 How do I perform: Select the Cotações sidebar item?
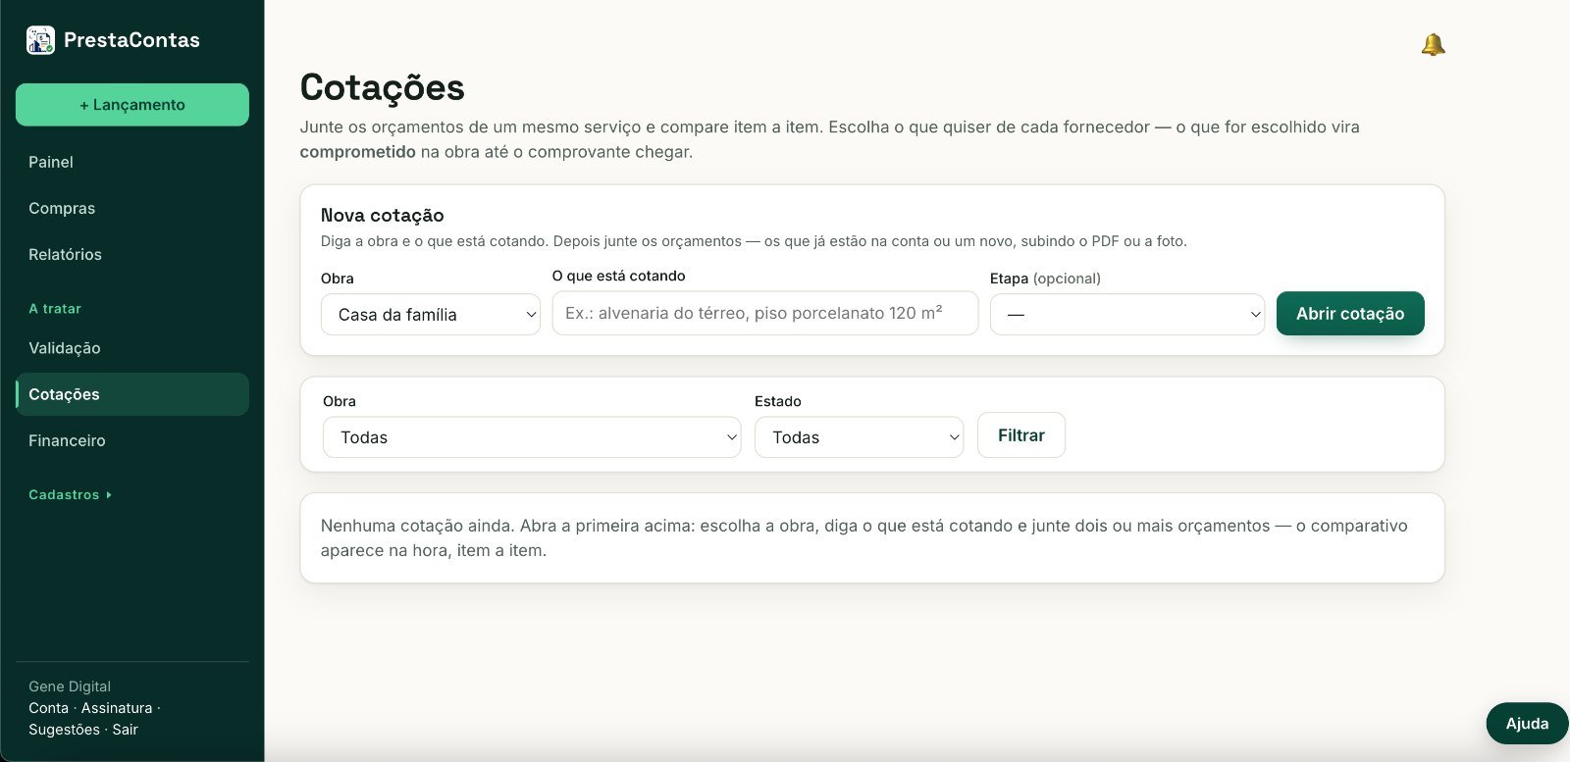point(132,394)
